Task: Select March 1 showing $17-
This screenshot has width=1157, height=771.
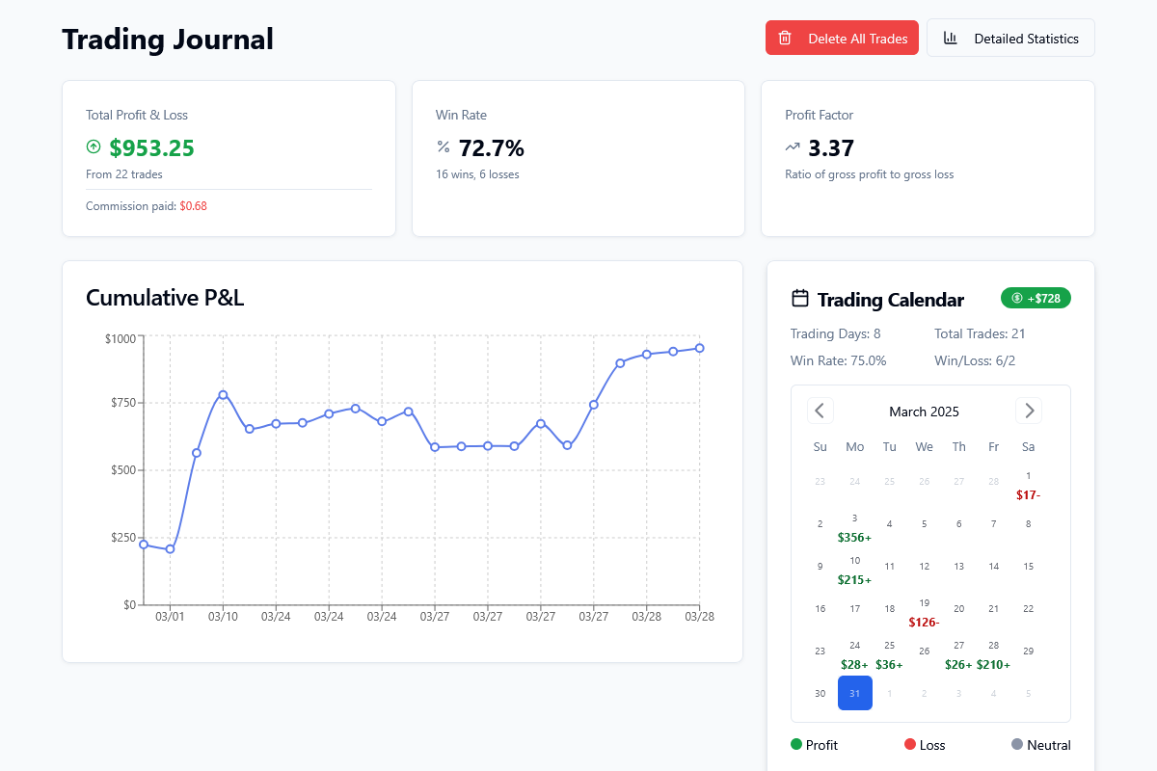Action: [1029, 486]
